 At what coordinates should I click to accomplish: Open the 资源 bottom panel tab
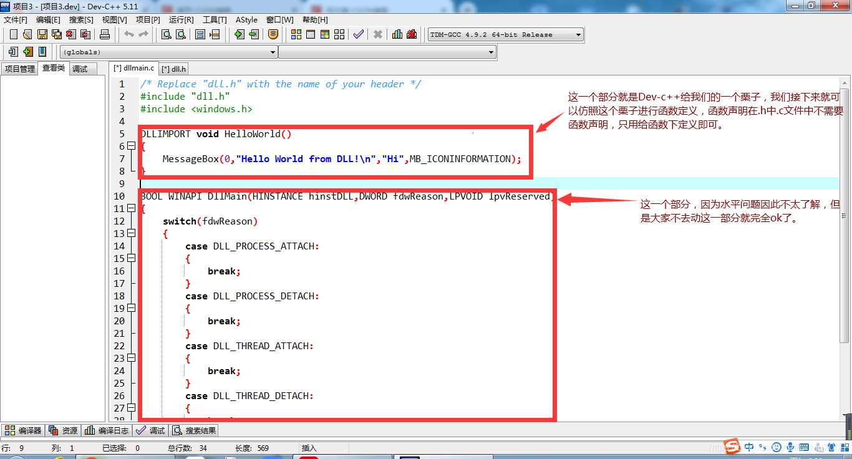[x=63, y=430]
